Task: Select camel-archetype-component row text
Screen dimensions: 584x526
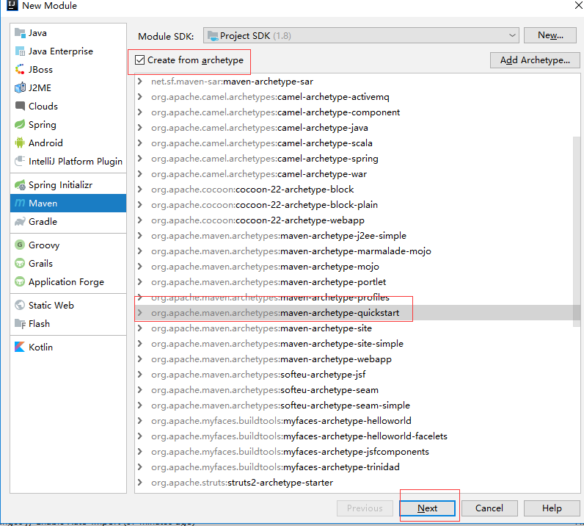Action: coord(275,112)
